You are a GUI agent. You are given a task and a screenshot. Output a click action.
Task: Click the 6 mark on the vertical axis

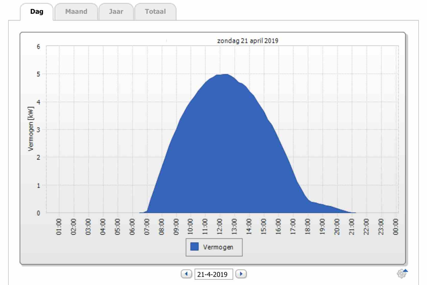[x=39, y=46]
